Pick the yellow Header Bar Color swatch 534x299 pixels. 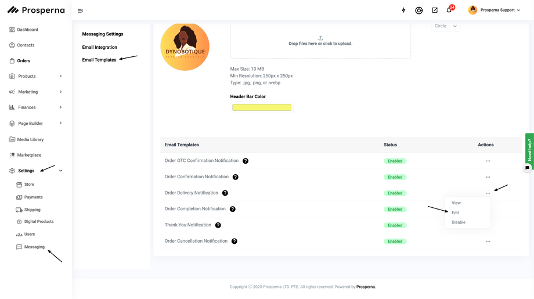click(262, 107)
